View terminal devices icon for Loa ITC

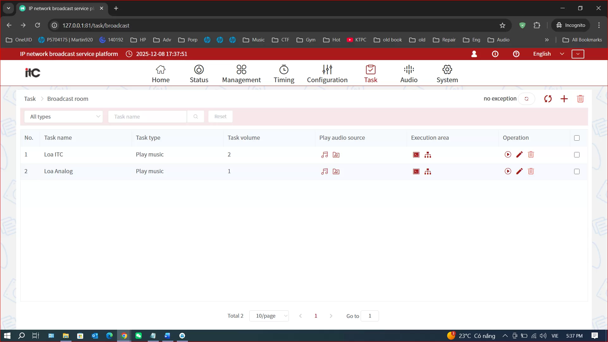point(416,155)
